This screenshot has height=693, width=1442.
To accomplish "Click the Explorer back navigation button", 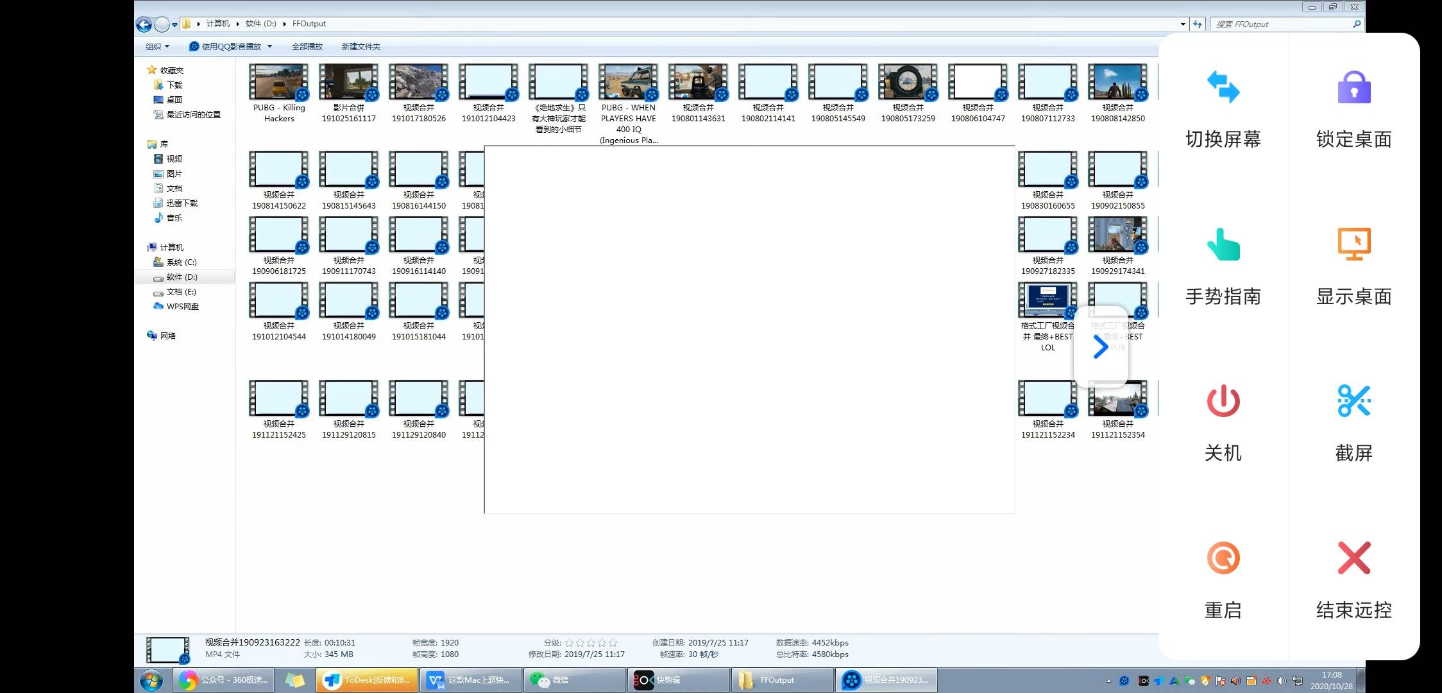I will coord(144,24).
